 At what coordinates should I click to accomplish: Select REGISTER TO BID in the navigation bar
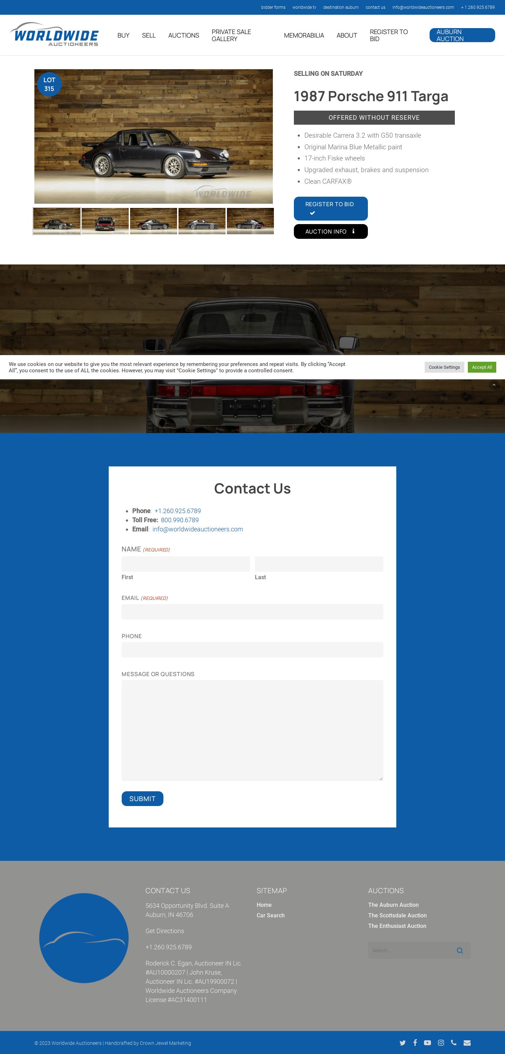tap(389, 35)
